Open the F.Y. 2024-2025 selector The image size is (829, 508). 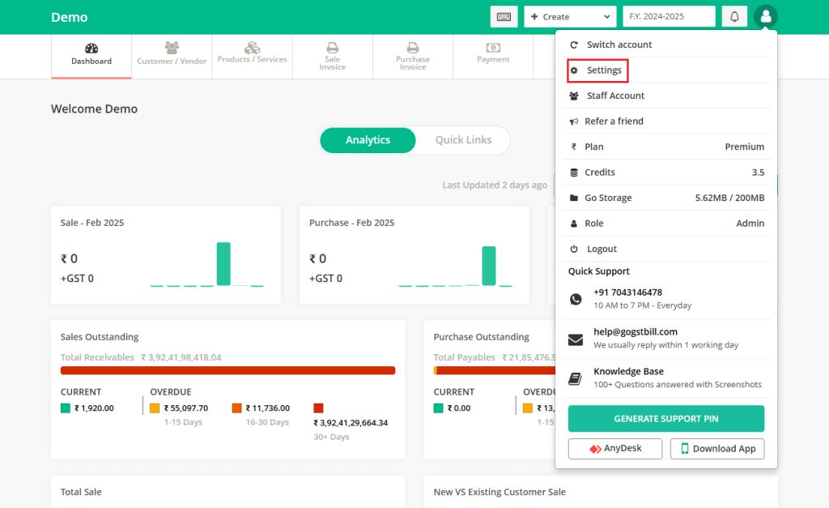669,16
